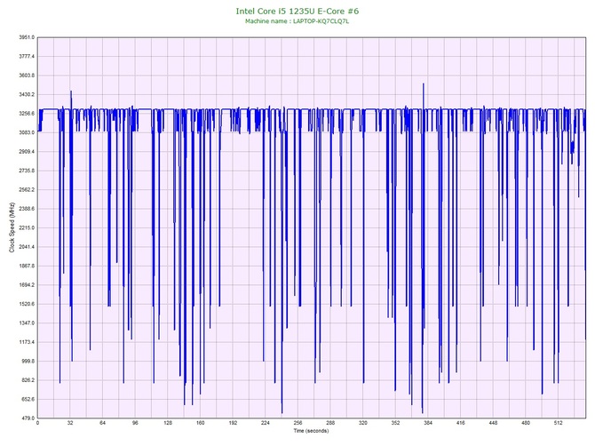
Task: Click the 352 tick on the time axis
Action: pos(396,423)
